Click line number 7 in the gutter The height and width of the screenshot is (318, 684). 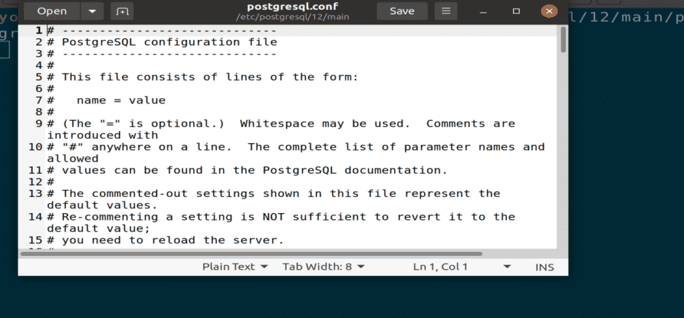39,100
